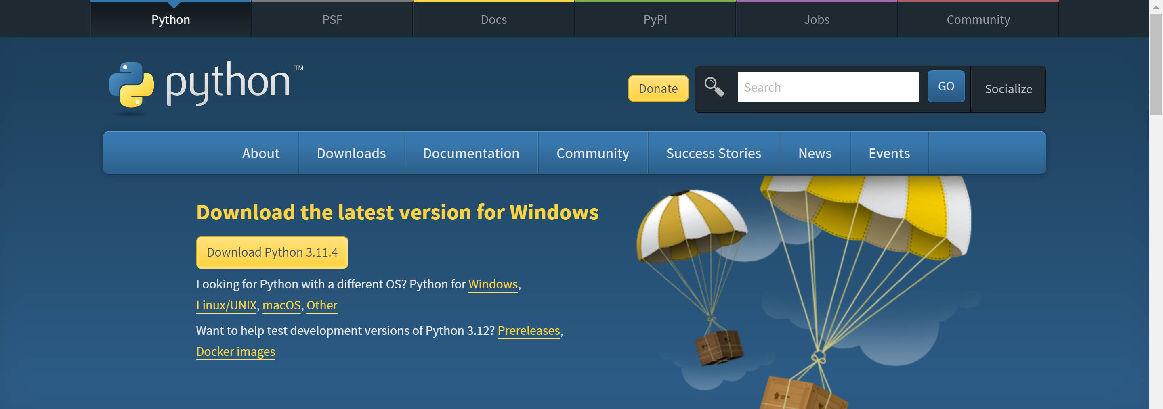Viewport: 1163px width, 409px height.
Task: Click Download Python 3.11.4 button
Action: click(272, 252)
